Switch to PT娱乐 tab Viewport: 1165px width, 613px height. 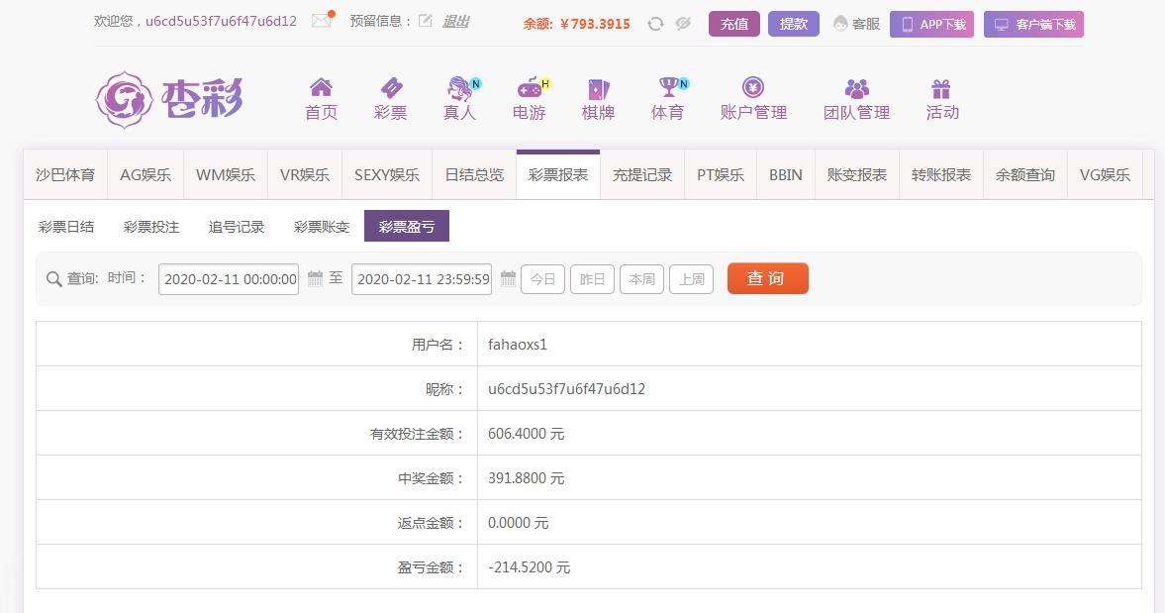tap(721, 174)
